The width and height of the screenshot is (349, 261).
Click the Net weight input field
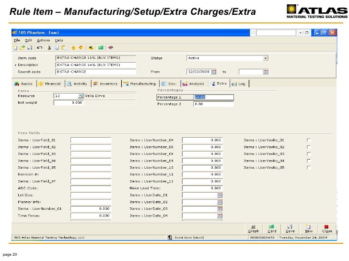point(69,102)
